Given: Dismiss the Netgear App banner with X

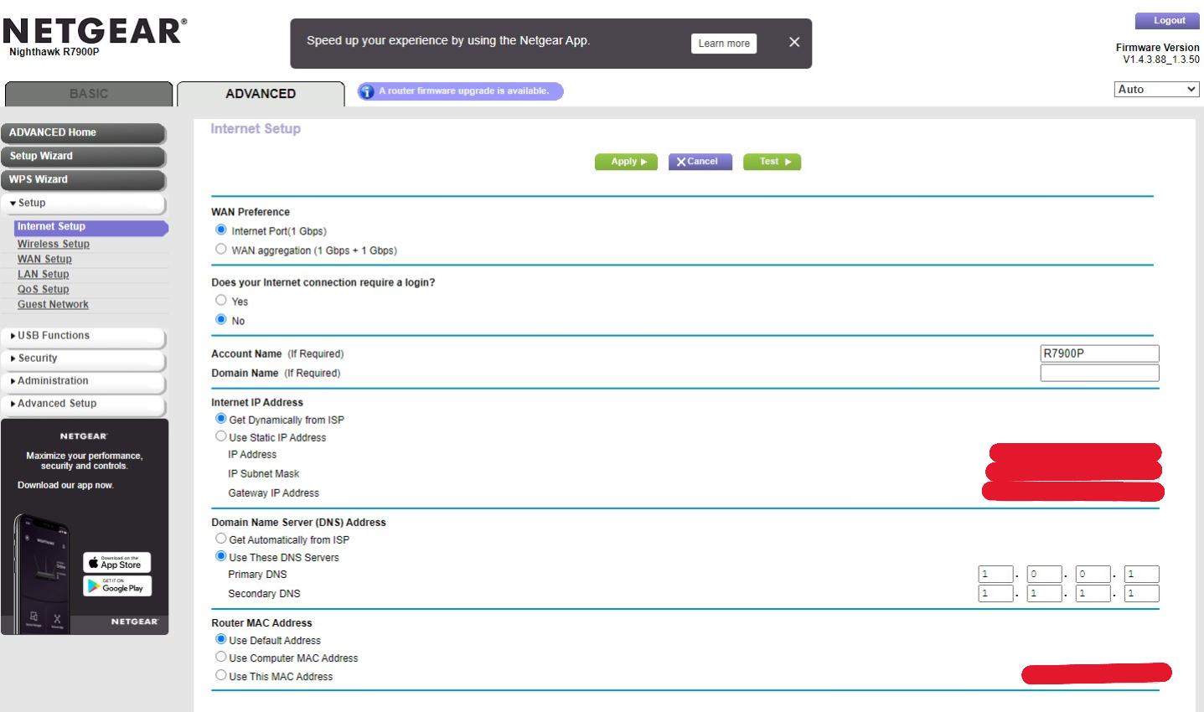Looking at the screenshot, I should (794, 43).
